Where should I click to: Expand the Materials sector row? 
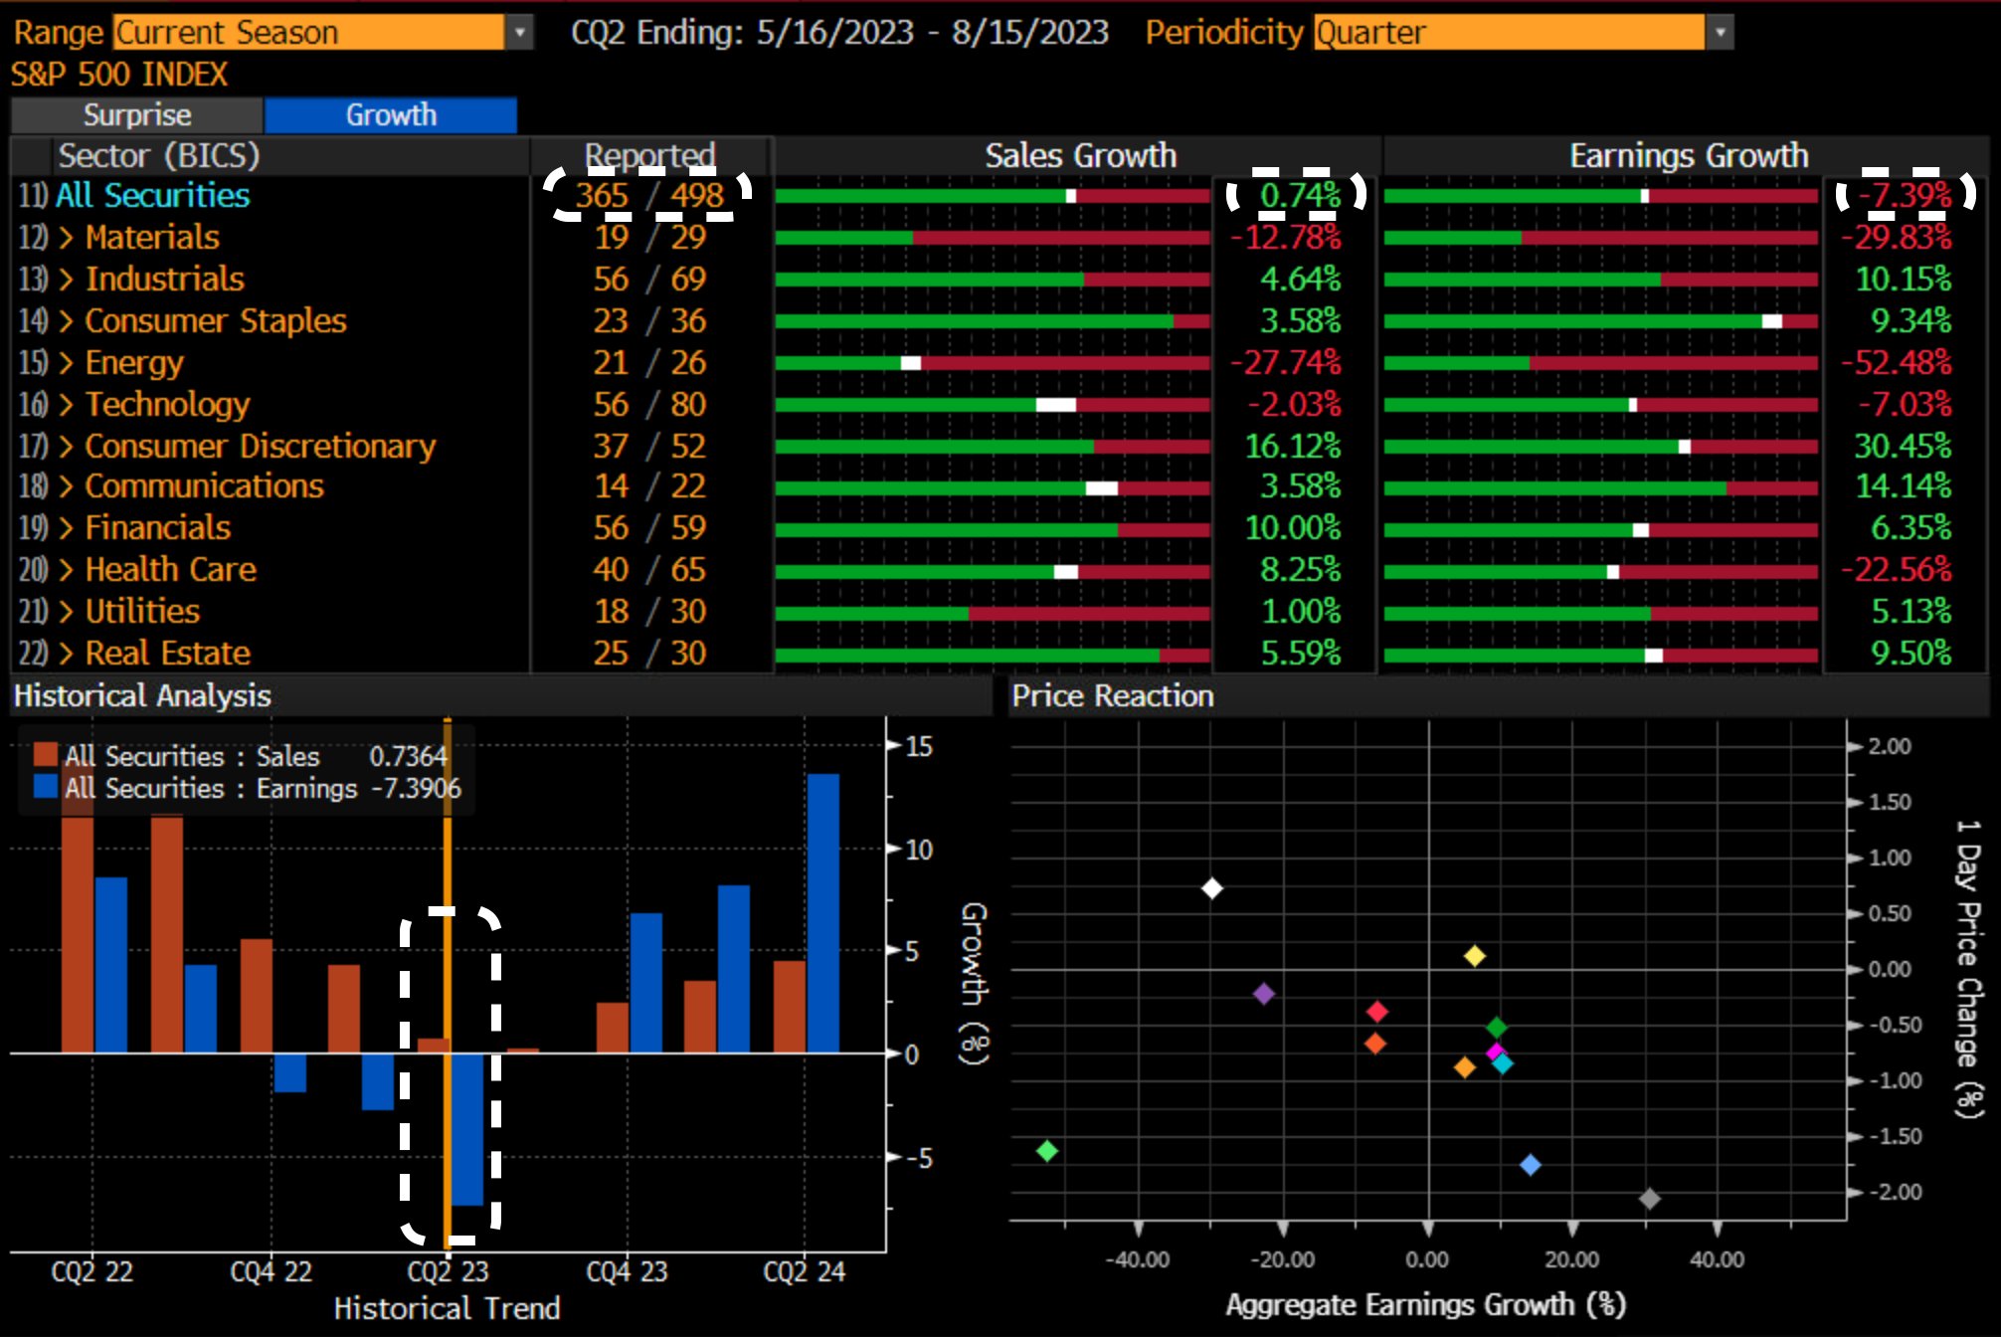click(67, 238)
